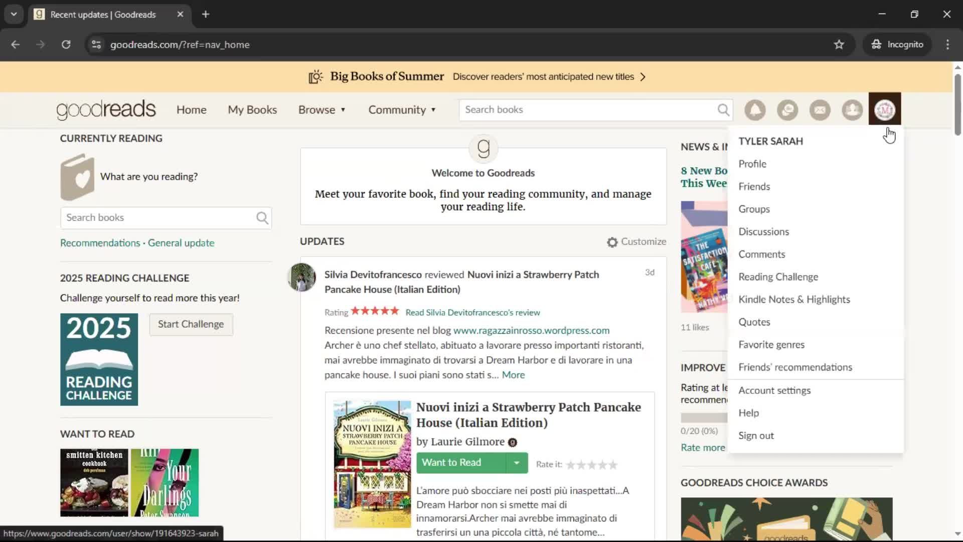This screenshot has width=963, height=542.
Task: Go to Home in navigation
Action: click(x=191, y=110)
